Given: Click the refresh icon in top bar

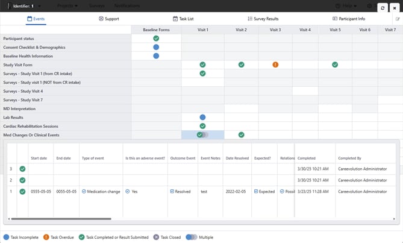Looking at the screenshot, I should coord(383,8).
